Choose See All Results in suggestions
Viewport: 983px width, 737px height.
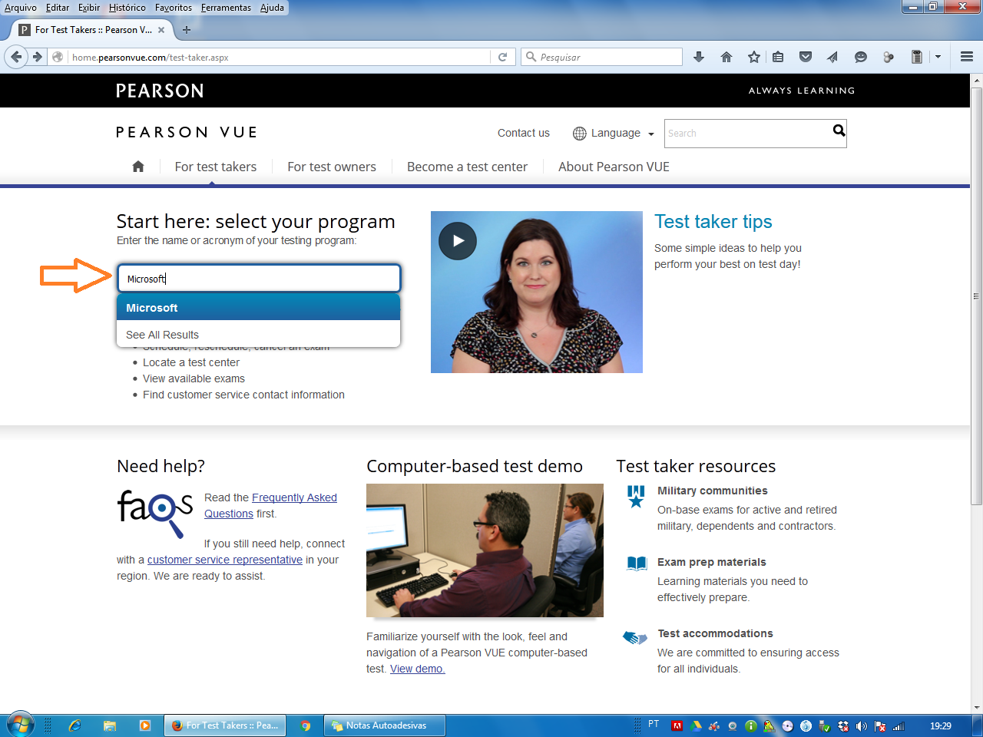[x=259, y=335]
